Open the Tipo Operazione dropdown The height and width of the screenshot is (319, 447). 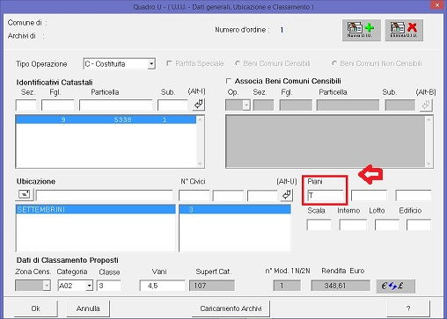[151, 64]
